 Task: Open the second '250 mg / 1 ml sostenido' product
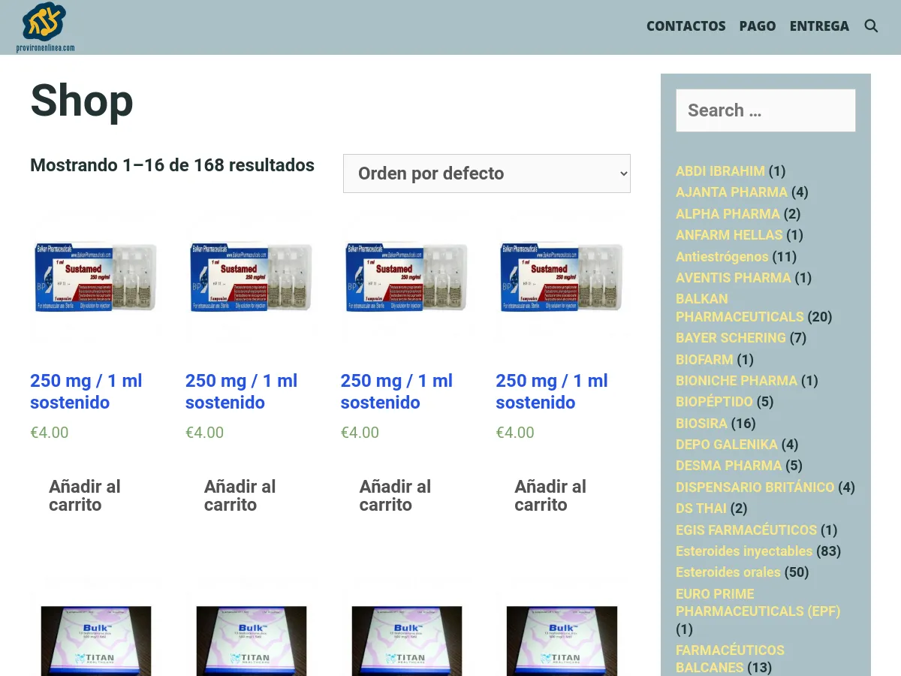[x=240, y=391]
